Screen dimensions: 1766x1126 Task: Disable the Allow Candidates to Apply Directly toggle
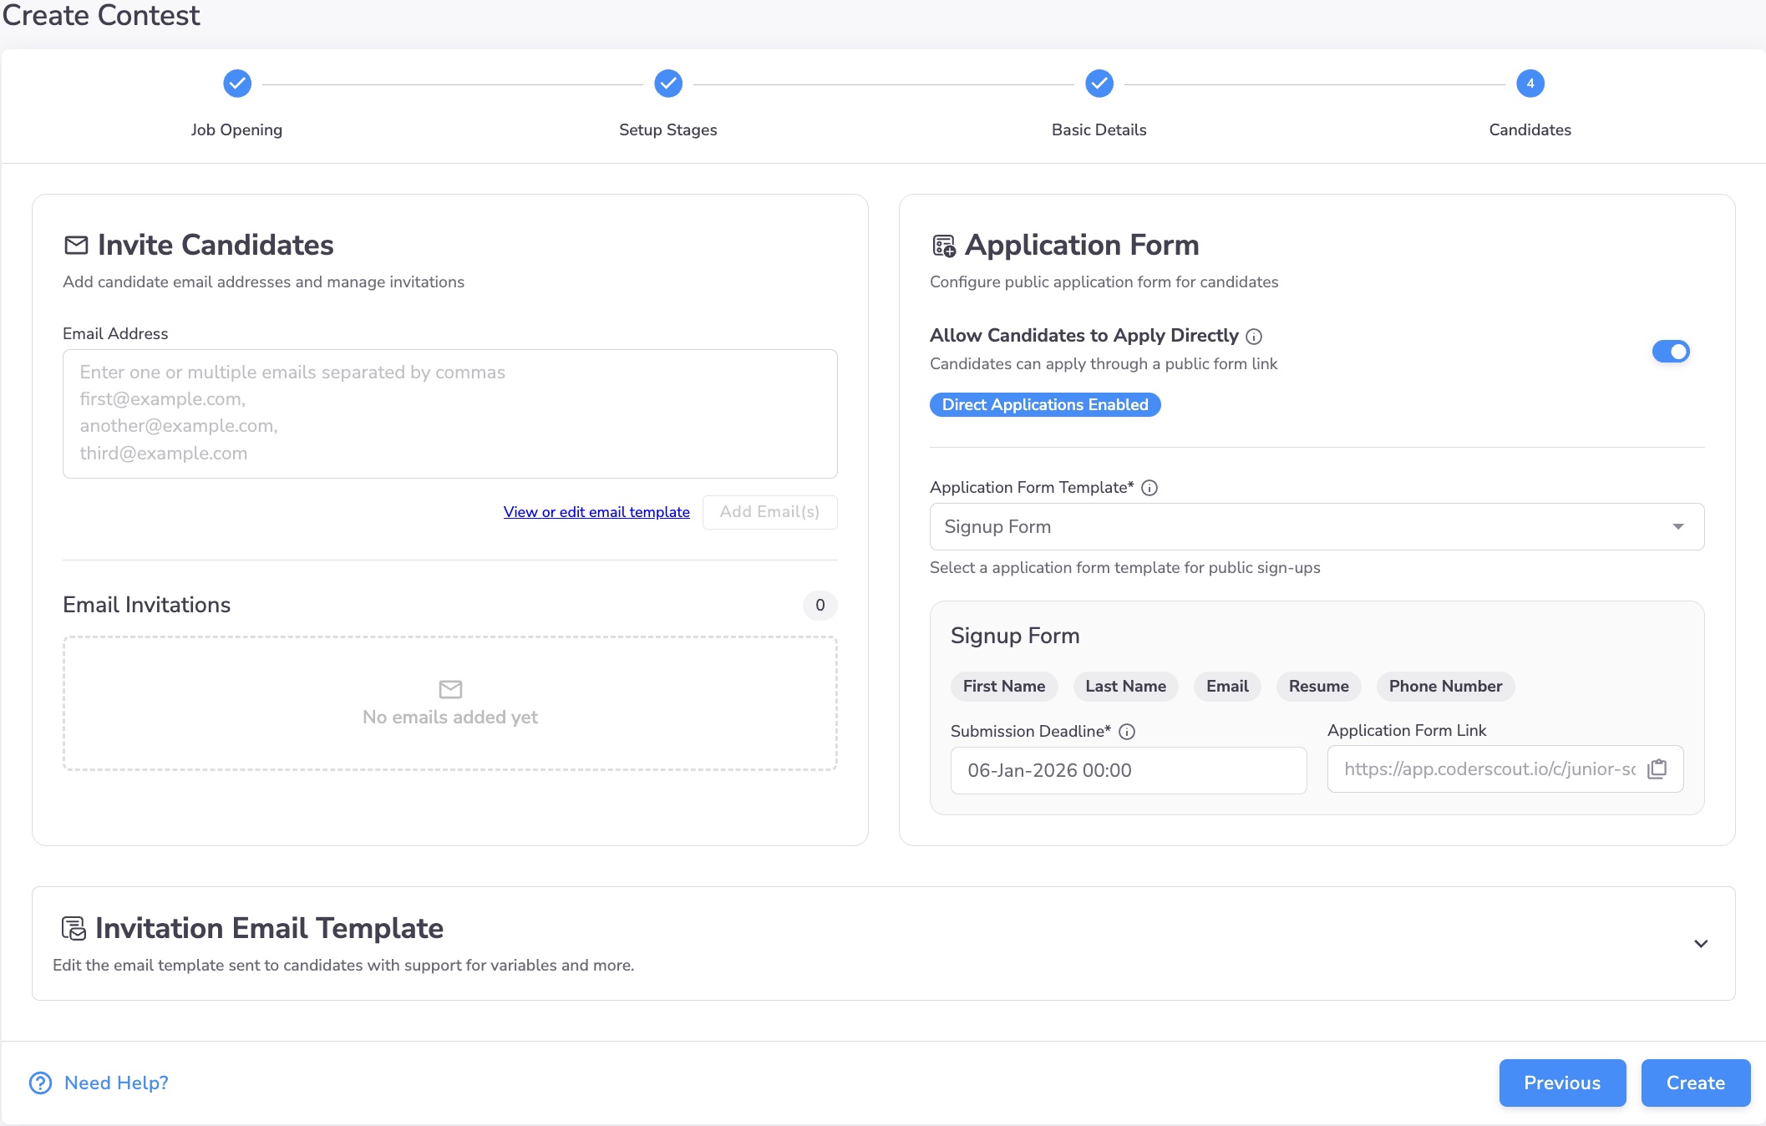pyautogui.click(x=1671, y=352)
